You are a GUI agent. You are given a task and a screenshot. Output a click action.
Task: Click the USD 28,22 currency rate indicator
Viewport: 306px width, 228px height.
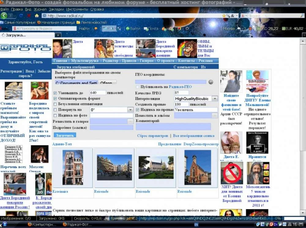click(267, 28)
